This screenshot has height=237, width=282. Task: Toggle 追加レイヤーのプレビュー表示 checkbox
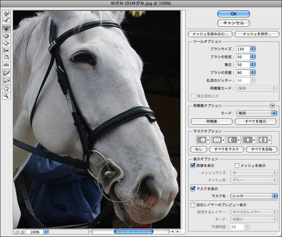click(193, 205)
